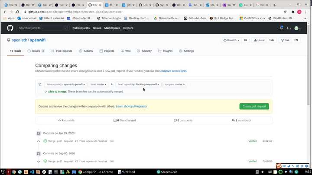Screen dimensions: 312x175
Task: Open the imec email bookmark
Action: point(27,18)
